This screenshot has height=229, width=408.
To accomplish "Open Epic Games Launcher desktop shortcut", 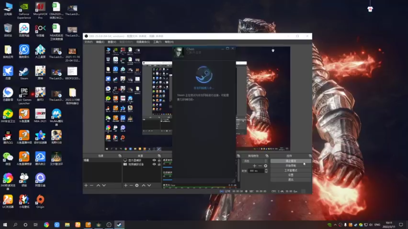I will [x=24, y=96].
